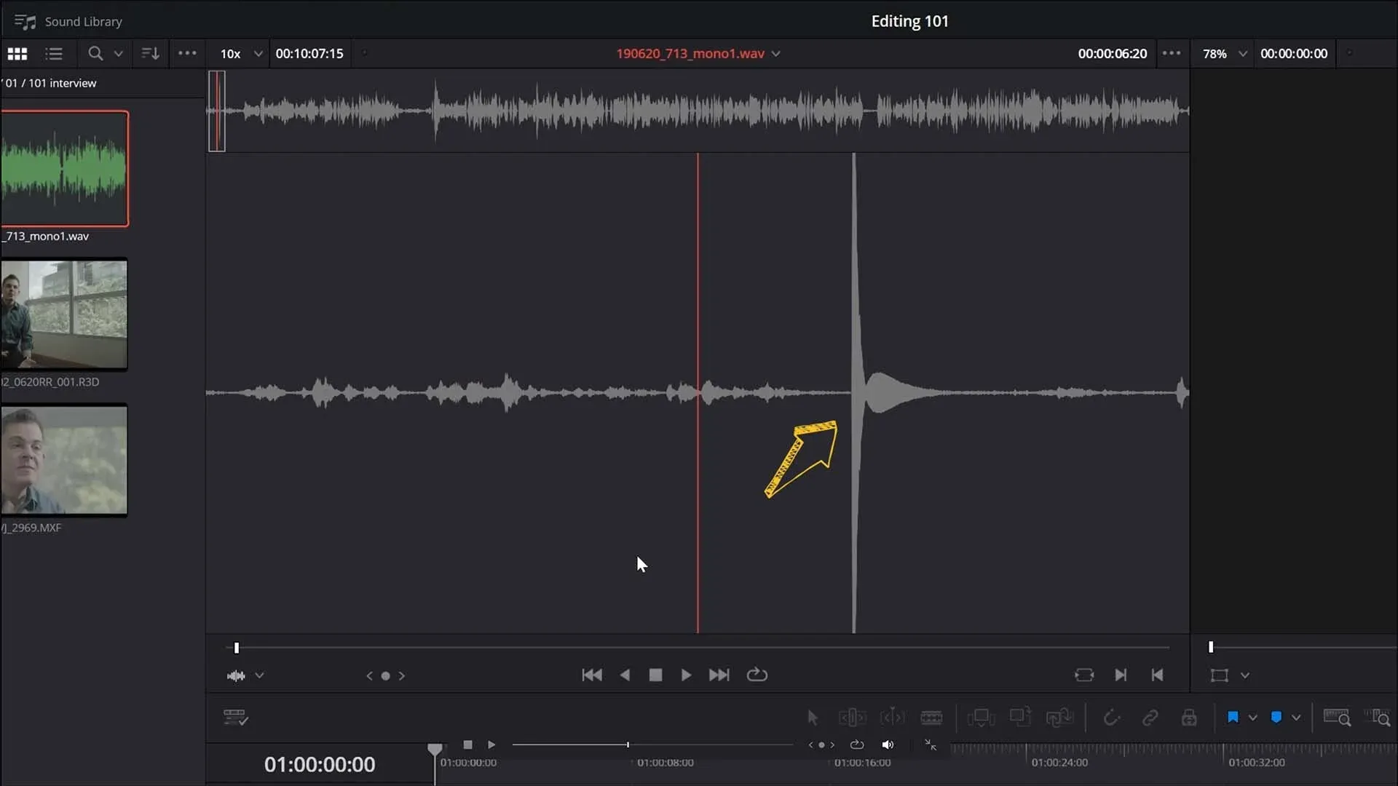The image size is (1398, 786).
Task: Set Mark Out point
Action: pos(1157,675)
